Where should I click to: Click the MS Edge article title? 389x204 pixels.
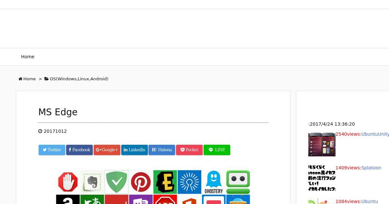(58, 112)
